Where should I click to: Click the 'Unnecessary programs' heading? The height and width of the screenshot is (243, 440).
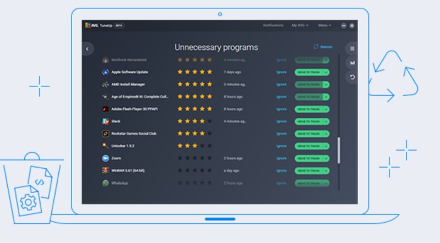pos(216,47)
